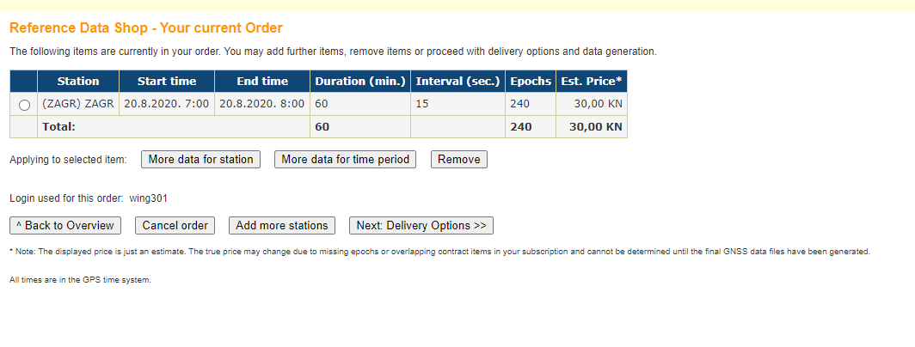The width and height of the screenshot is (915, 347).
Task: Add more stations to the order
Action: coord(282,226)
